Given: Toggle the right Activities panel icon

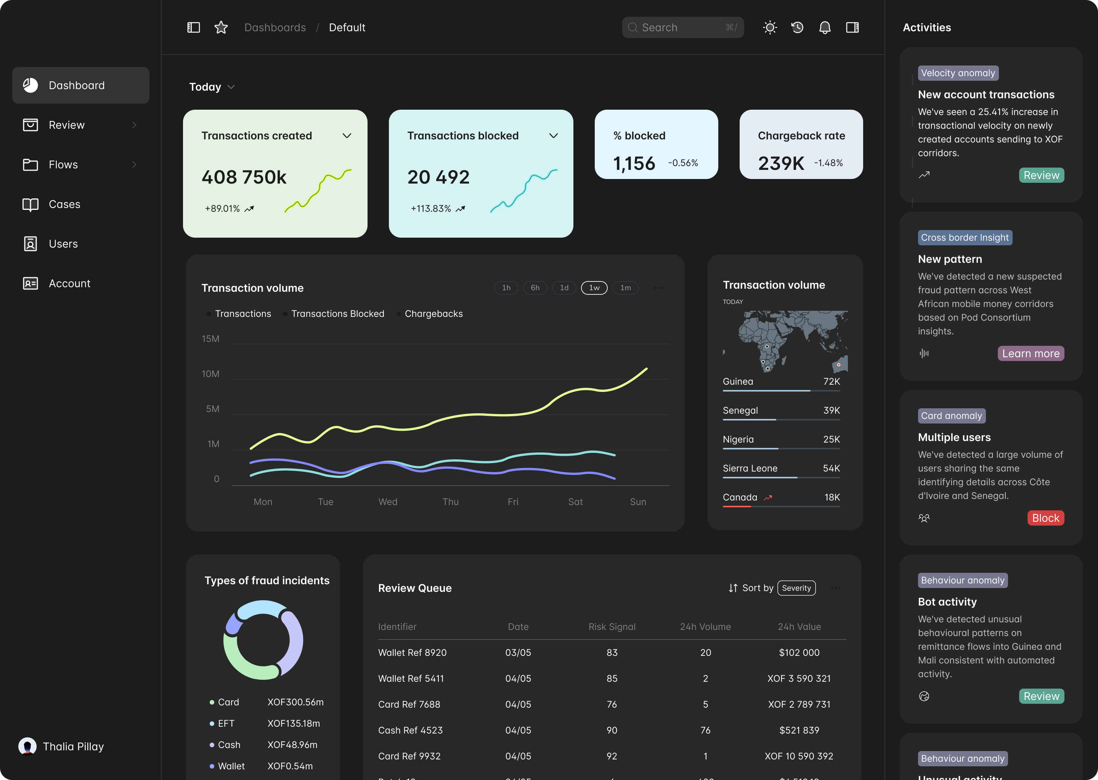Looking at the screenshot, I should coord(852,27).
